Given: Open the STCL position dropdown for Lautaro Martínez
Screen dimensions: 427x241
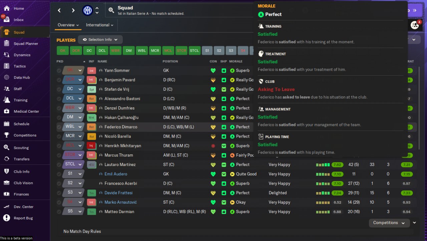Looking at the screenshot, I should point(73,164).
